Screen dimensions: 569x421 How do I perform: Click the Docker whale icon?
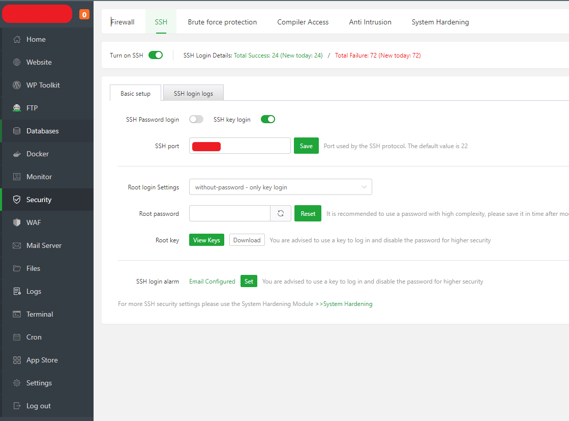click(17, 154)
